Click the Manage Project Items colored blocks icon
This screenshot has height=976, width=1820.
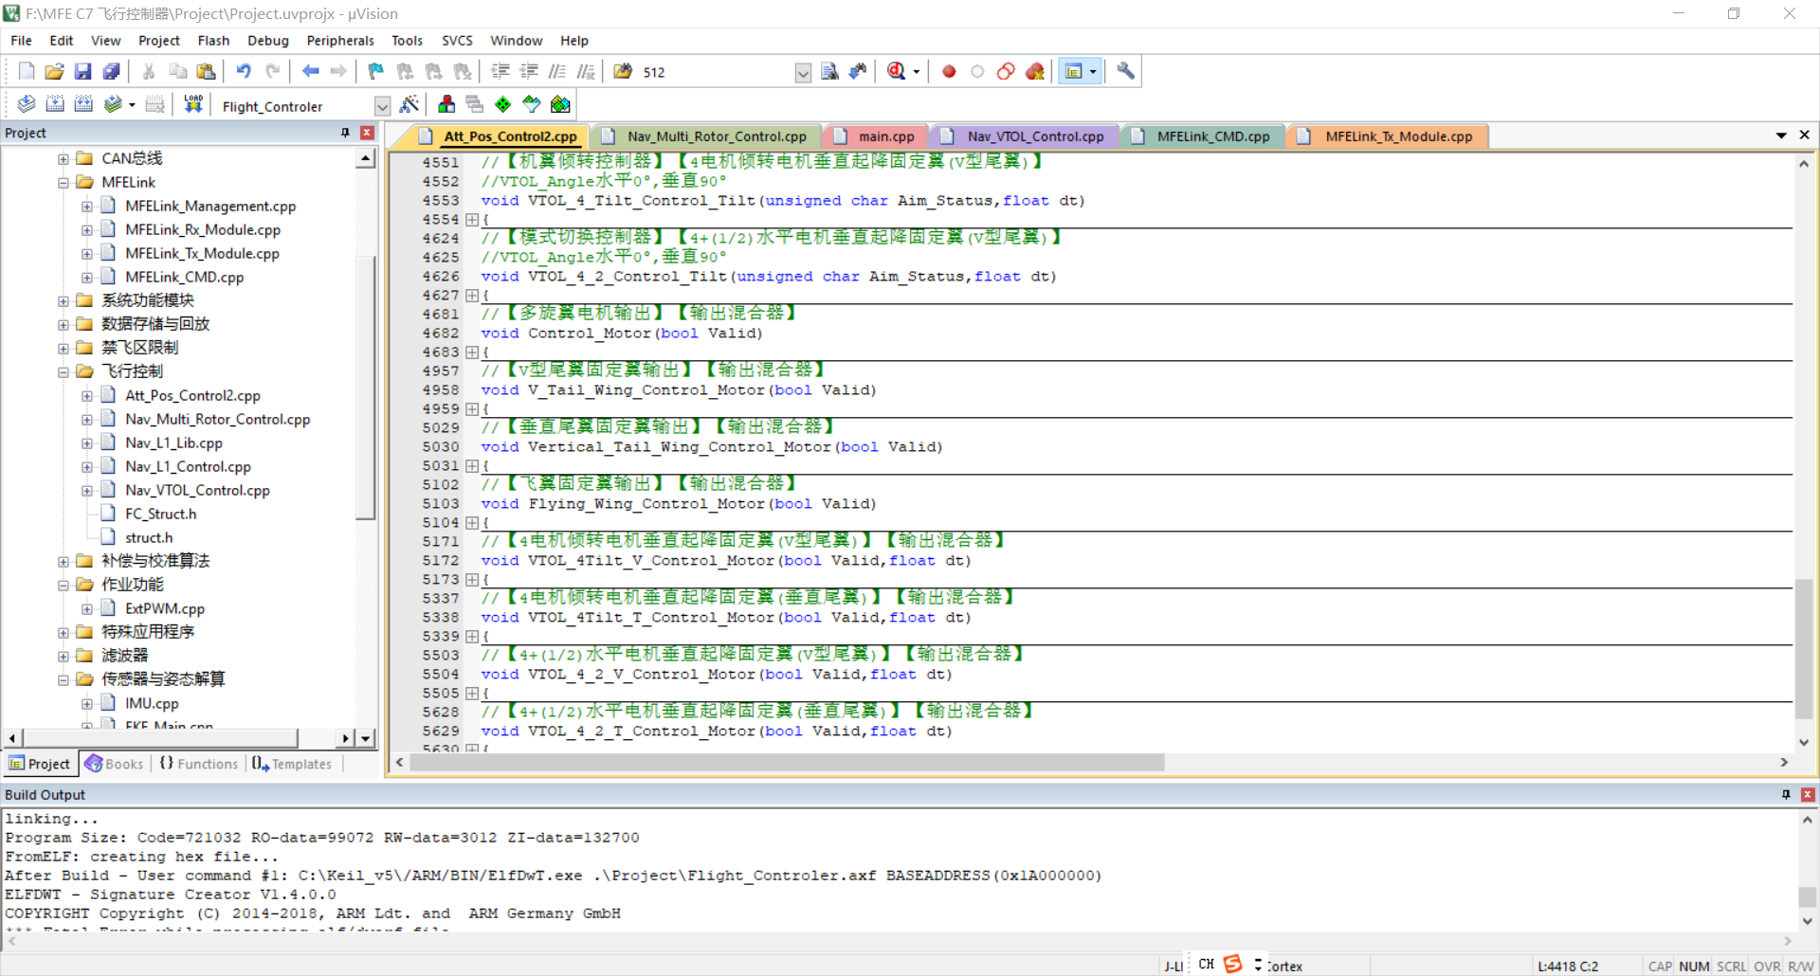(x=446, y=105)
